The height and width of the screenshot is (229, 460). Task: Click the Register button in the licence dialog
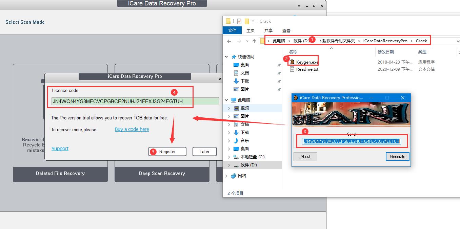pos(167,152)
